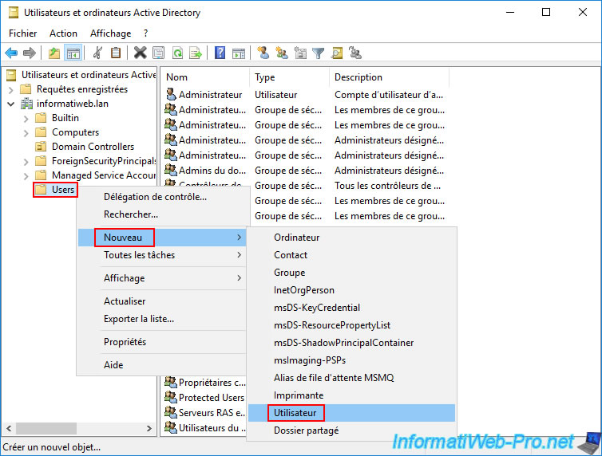Open the Affichage menu in menu bar
The height and width of the screenshot is (456, 602).
[110, 33]
